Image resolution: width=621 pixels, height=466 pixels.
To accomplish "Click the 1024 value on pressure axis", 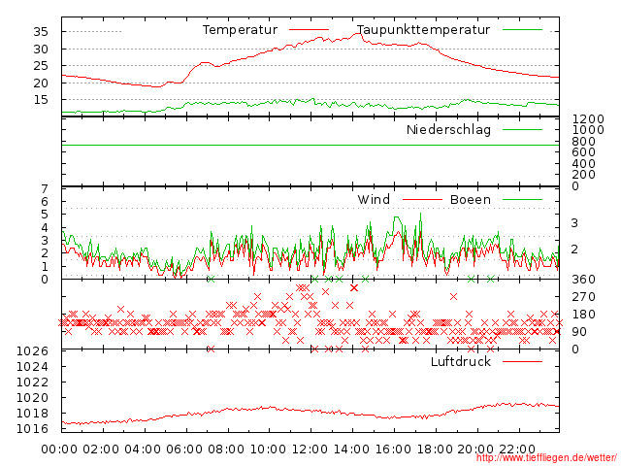I will (32, 367).
